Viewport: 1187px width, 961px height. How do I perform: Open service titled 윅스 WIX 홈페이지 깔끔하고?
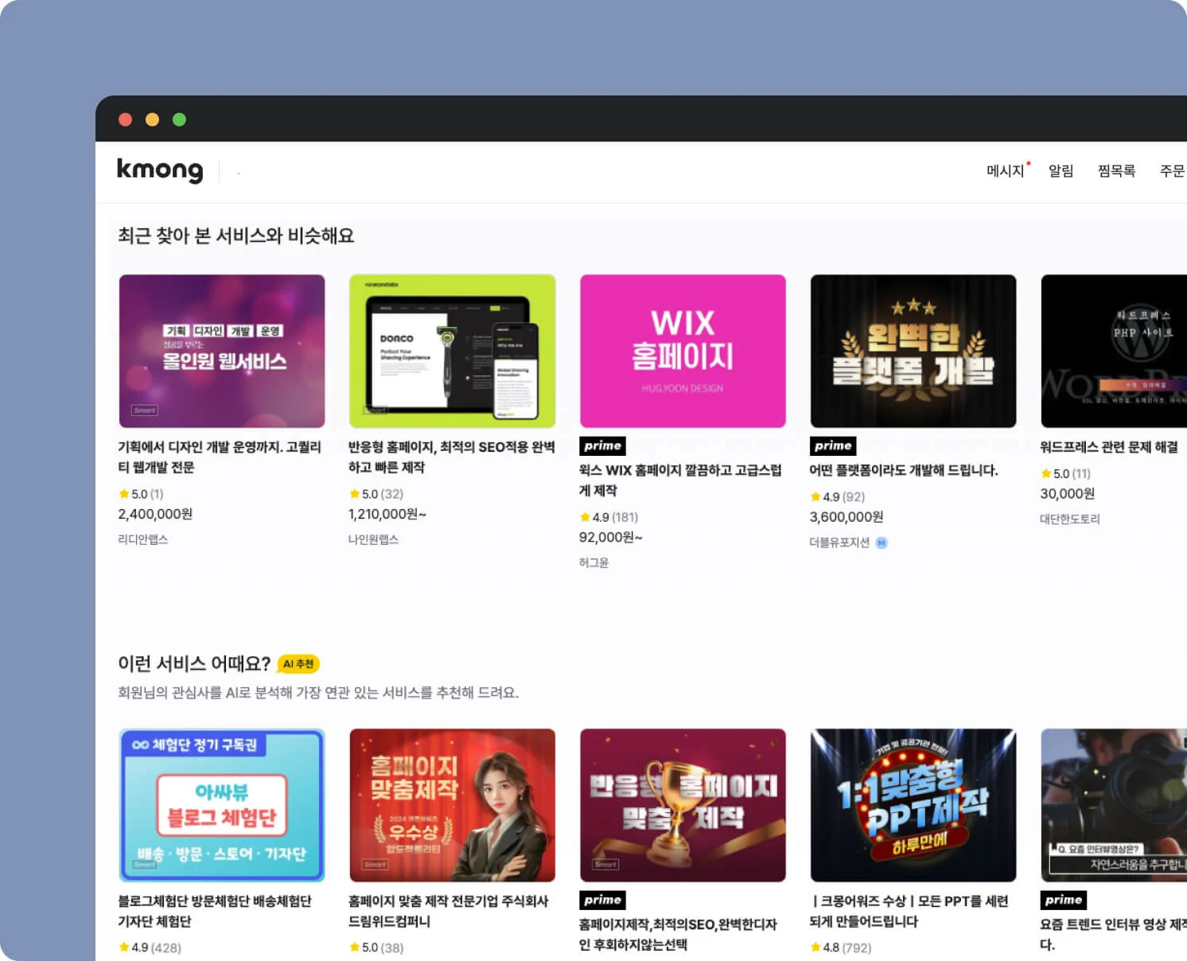pyautogui.click(x=680, y=480)
